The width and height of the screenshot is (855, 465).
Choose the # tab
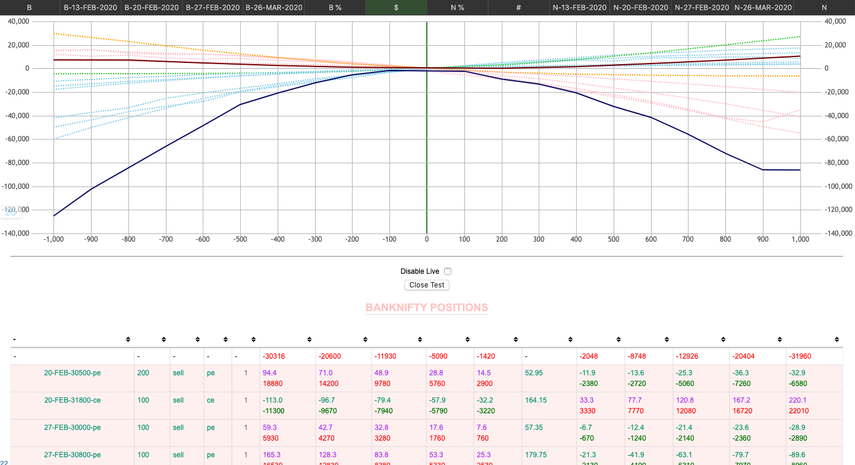[x=518, y=8]
